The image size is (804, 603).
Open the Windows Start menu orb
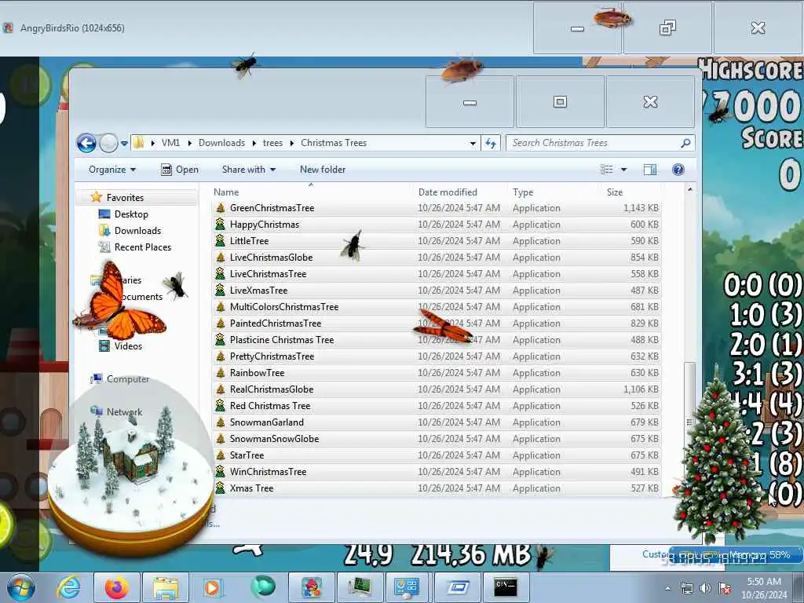coord(21,587)
